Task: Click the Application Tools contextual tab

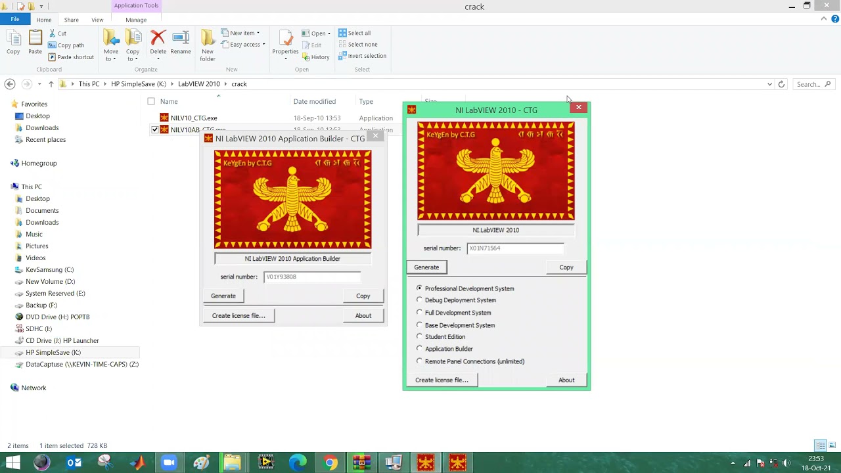Action: click(x=136, y=5)
